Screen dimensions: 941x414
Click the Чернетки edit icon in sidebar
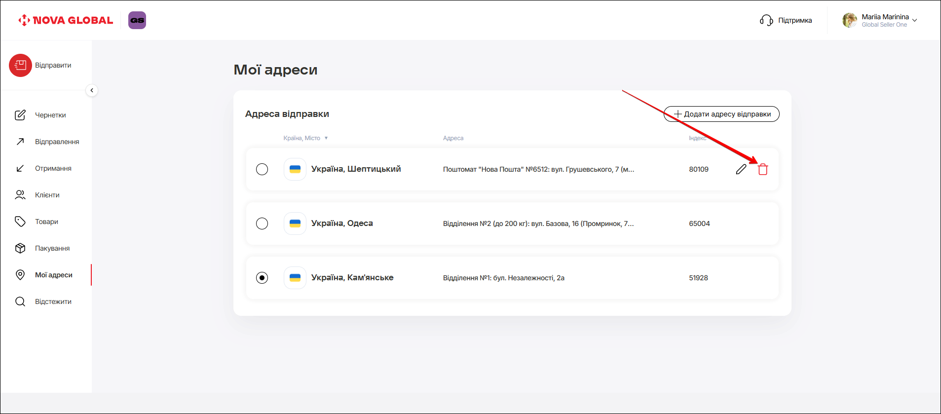point(20,115)
